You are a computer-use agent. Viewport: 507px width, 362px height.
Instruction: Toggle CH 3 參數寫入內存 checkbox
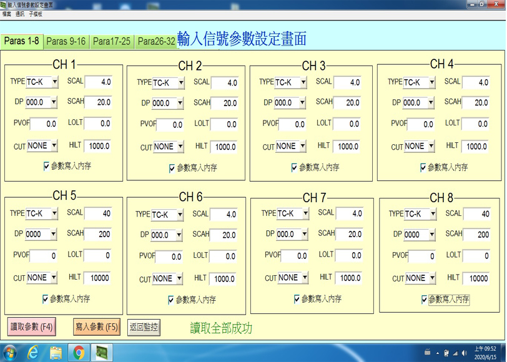(294, 167)
